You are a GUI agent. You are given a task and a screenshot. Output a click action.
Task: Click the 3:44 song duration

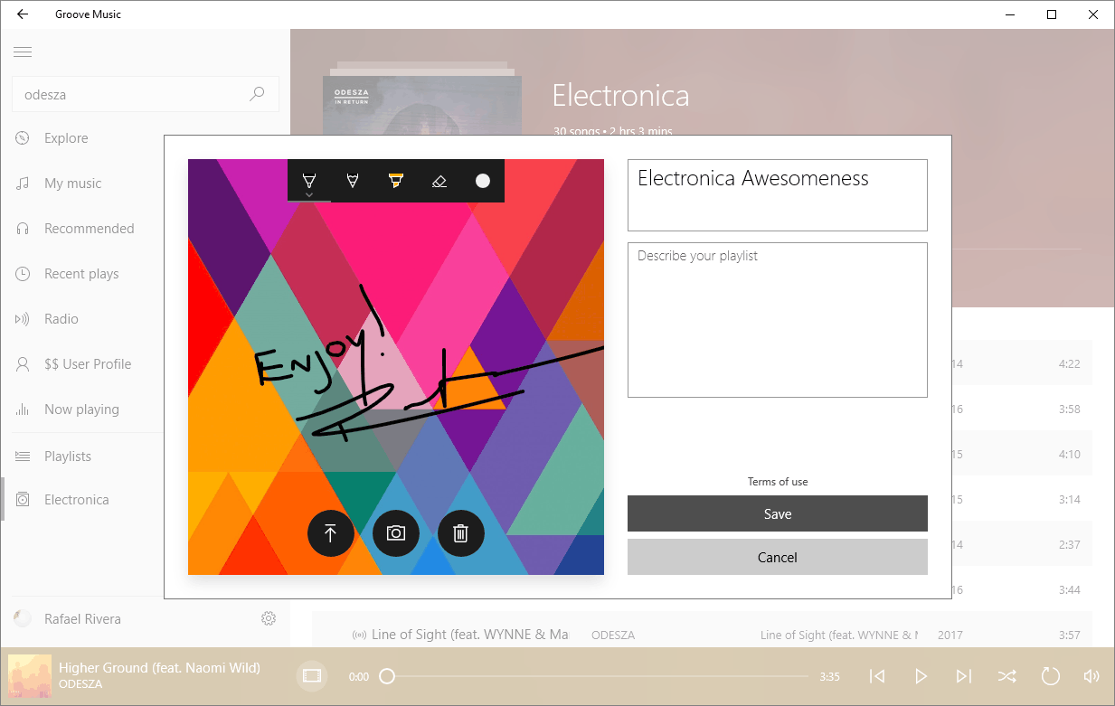1069,590
